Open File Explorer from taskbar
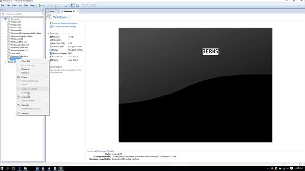This screenshot has width=305, height=171. [x=25, y=168]
